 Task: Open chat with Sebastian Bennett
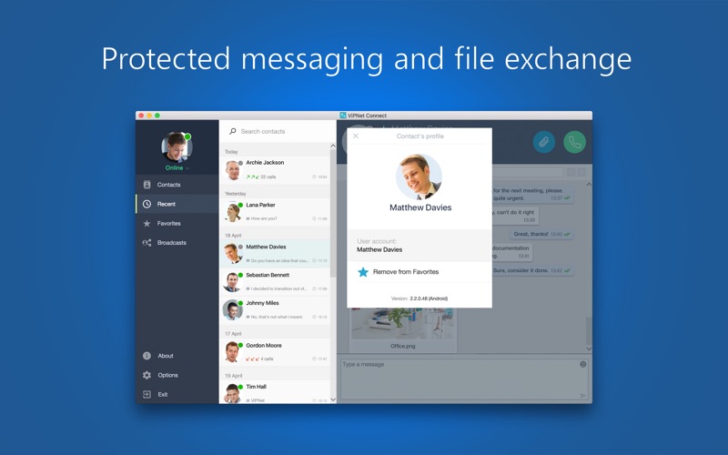275,282
